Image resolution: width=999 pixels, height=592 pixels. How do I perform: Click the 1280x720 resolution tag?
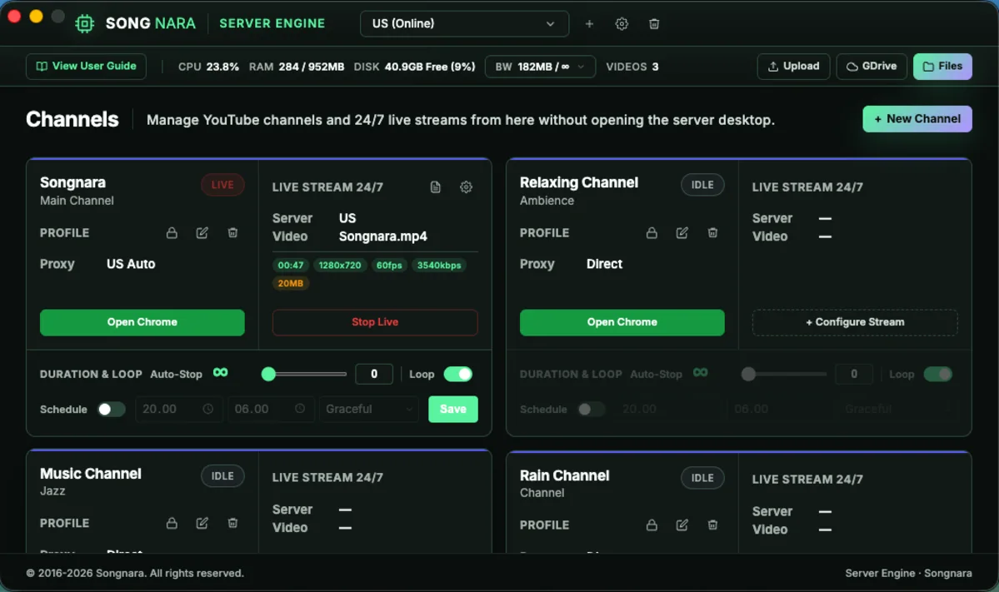[x=340, y=266]
